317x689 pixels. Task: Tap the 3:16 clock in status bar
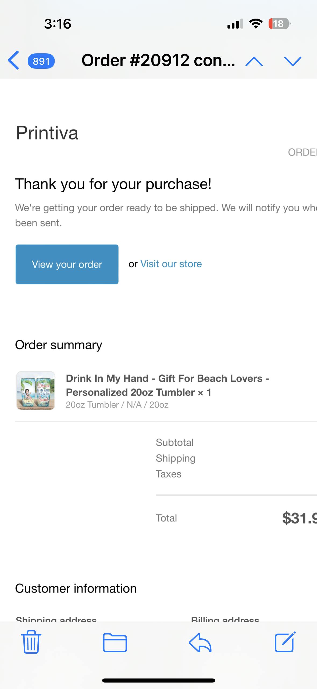click(58, 24)
